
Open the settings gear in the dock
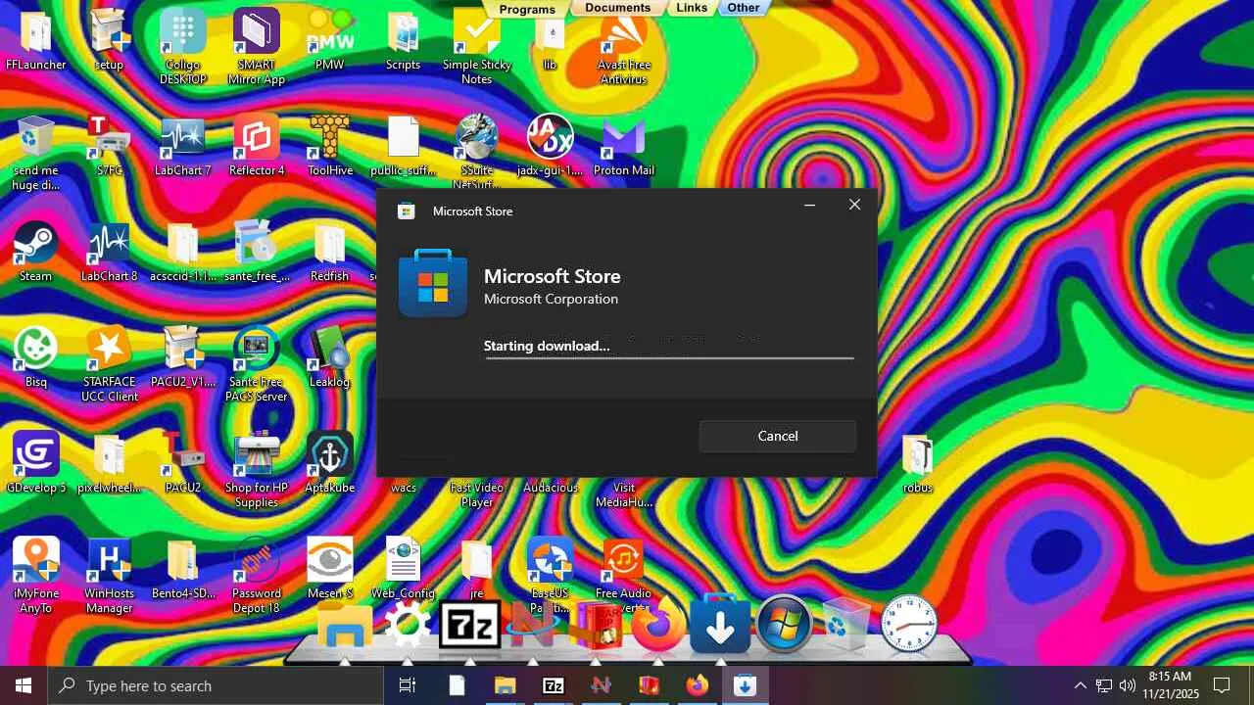tap(408, 624)
